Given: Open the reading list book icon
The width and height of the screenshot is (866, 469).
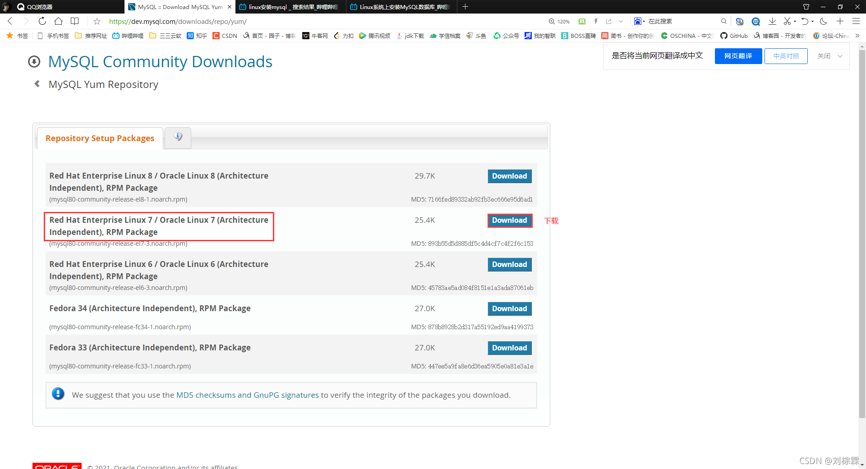Looking at the screenshot, I should click(x=75, y=21).
